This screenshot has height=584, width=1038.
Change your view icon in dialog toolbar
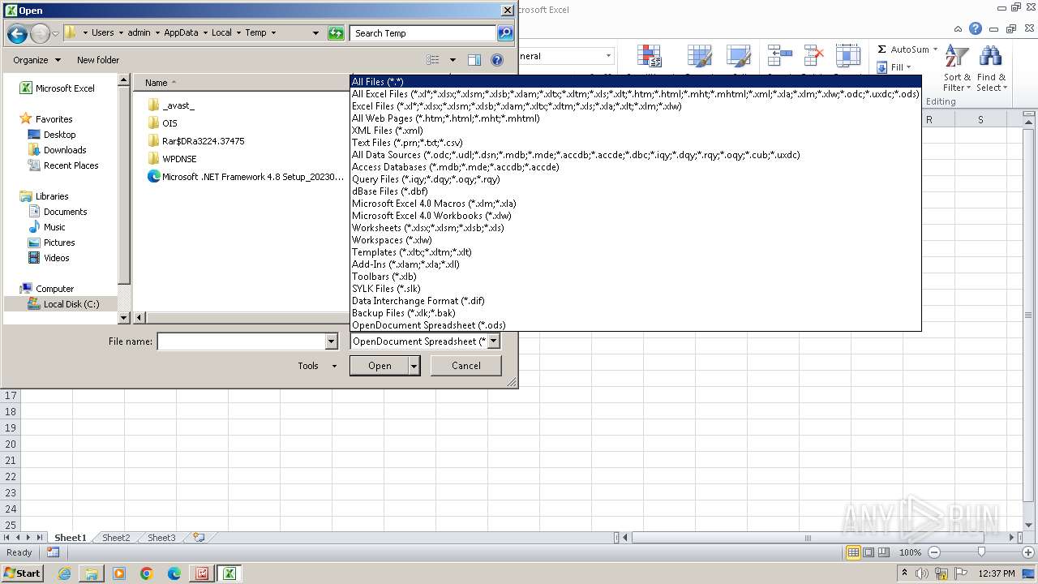click(x=433, y=60)
